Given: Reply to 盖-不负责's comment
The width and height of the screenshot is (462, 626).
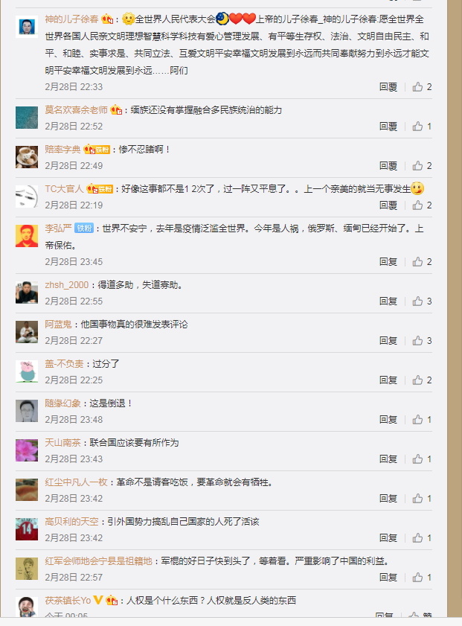Looking at the screenshot, I should [388, 380].
